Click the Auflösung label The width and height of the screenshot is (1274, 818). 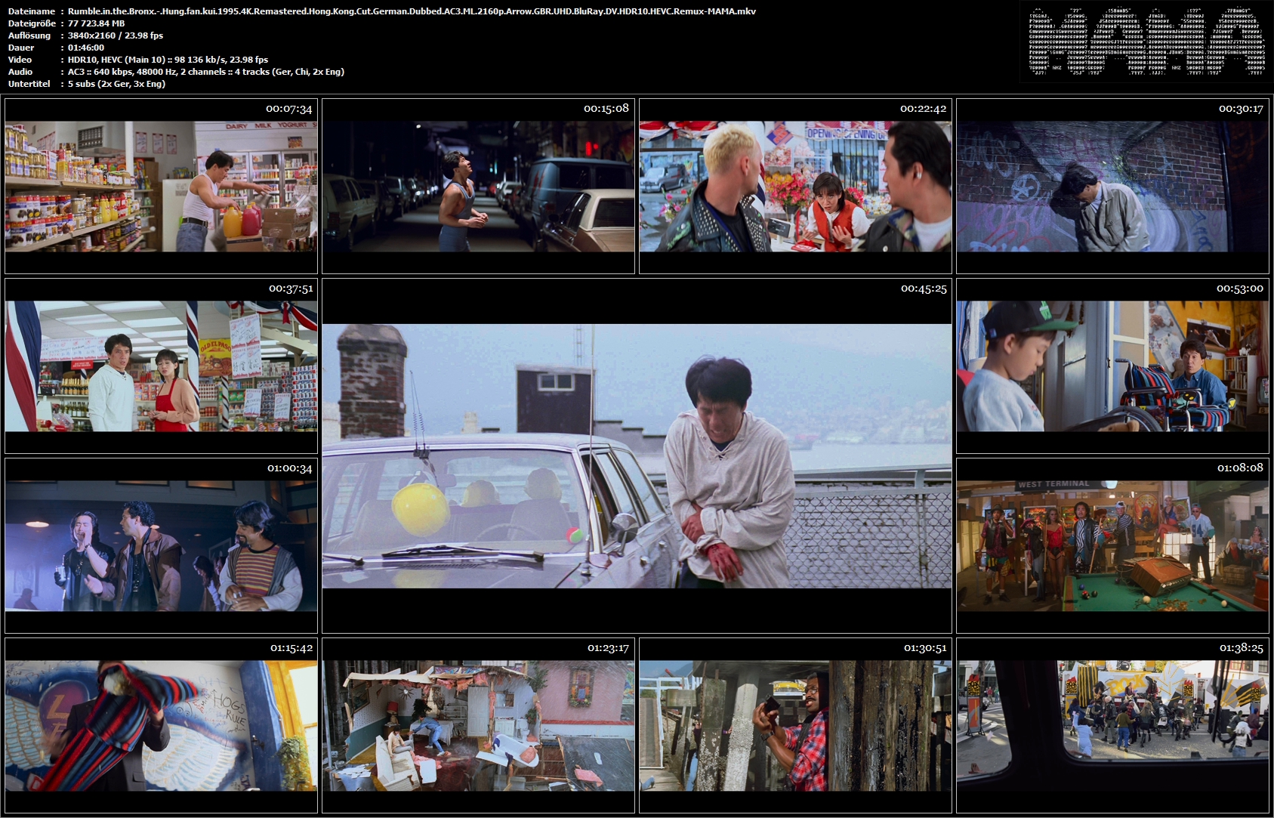tap(29, 35)
